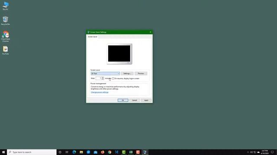Open the YouTube folder icon on desktop

pyautogui.click(x=6, y=50)
